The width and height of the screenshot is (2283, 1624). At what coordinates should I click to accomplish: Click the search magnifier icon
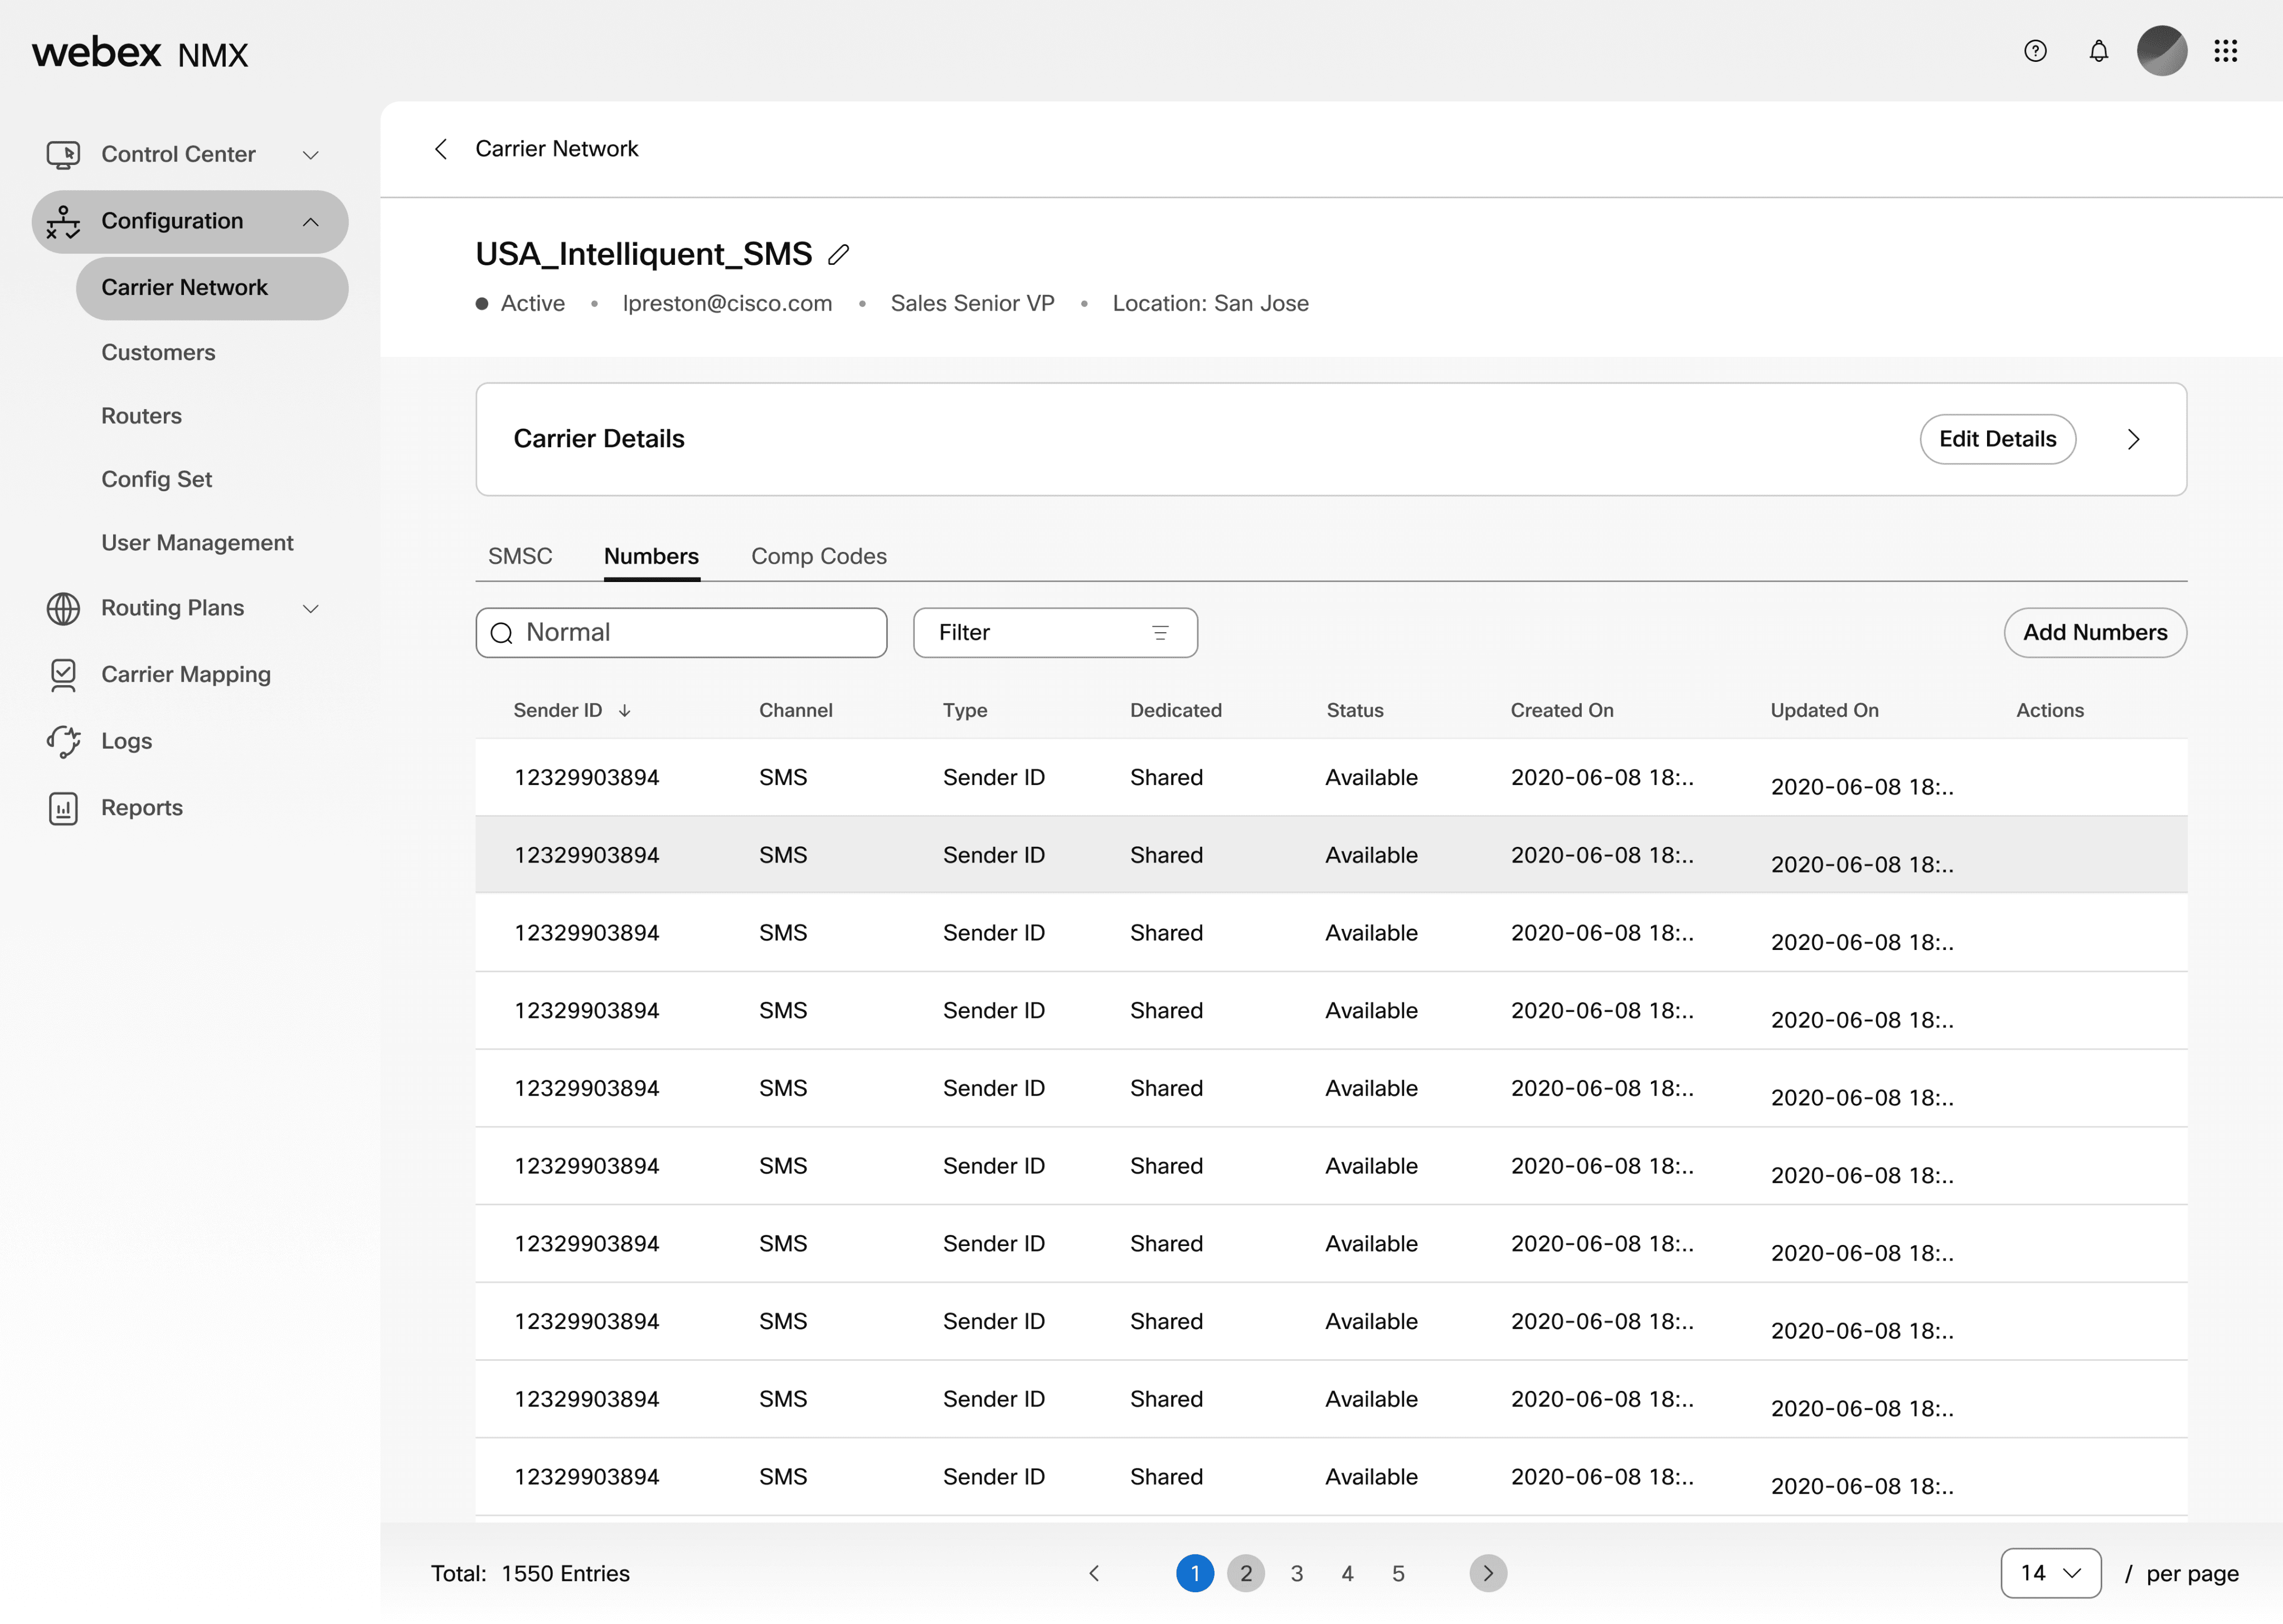click(x=502, y=633)
